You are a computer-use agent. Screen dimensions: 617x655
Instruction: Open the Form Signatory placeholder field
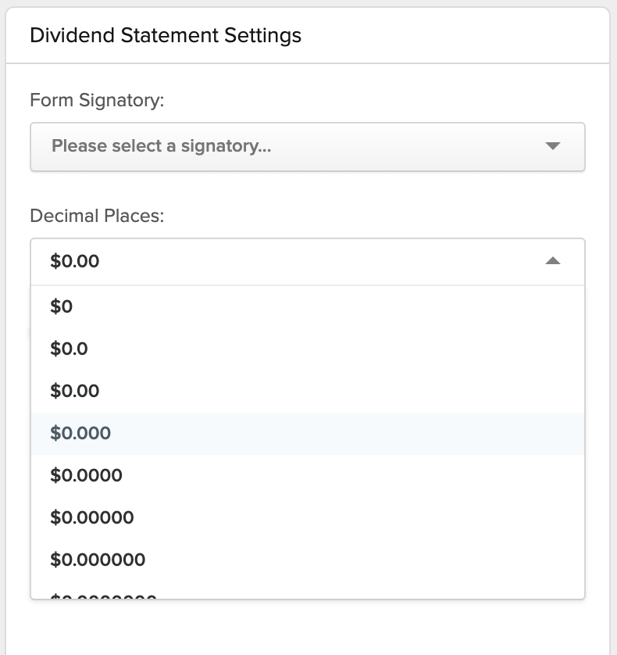[x=308, y=147]
